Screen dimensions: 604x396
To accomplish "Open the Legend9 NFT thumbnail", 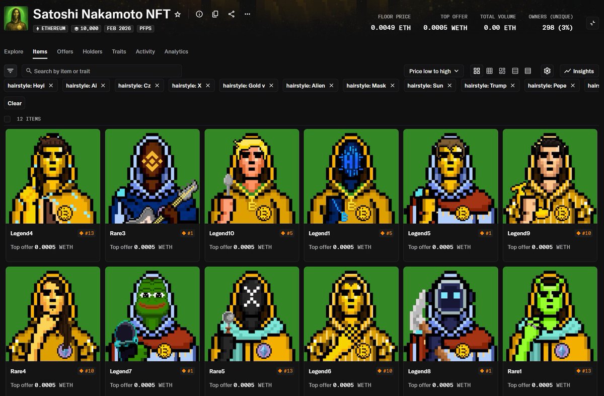I will point(550,176).
